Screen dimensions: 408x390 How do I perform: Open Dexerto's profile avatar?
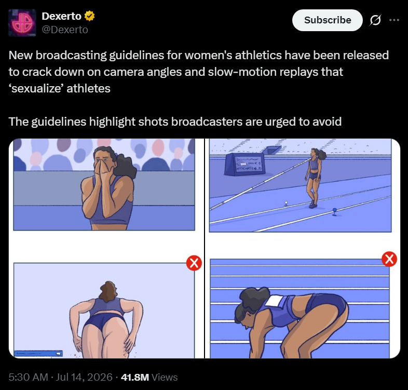tap(22, 23)
